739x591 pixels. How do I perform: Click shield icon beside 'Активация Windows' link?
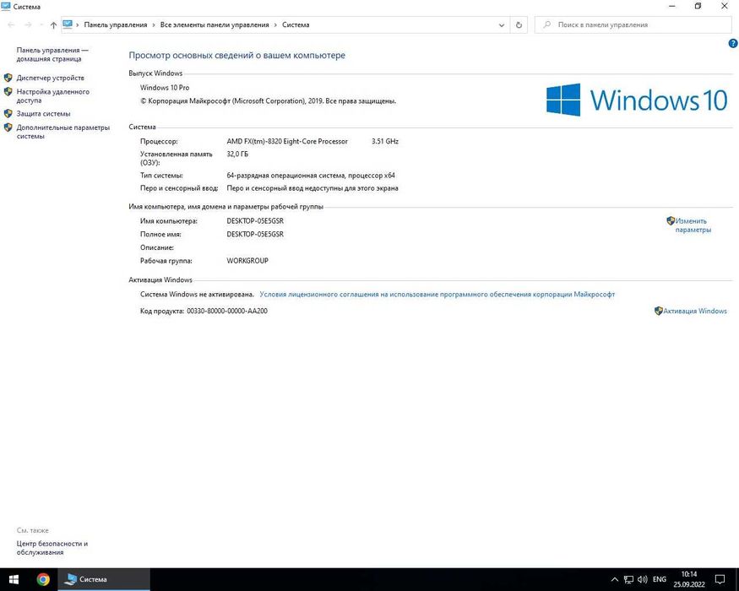[x=659, y=311]
